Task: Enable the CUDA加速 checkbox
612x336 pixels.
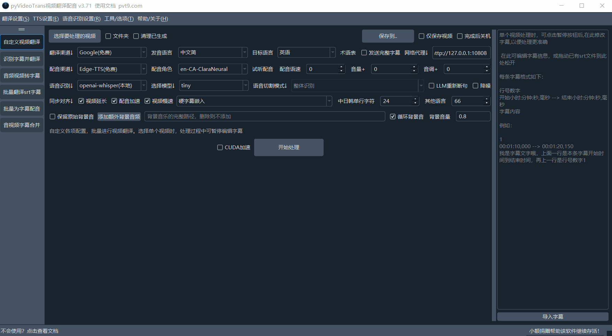Action: tap(220, 147)
